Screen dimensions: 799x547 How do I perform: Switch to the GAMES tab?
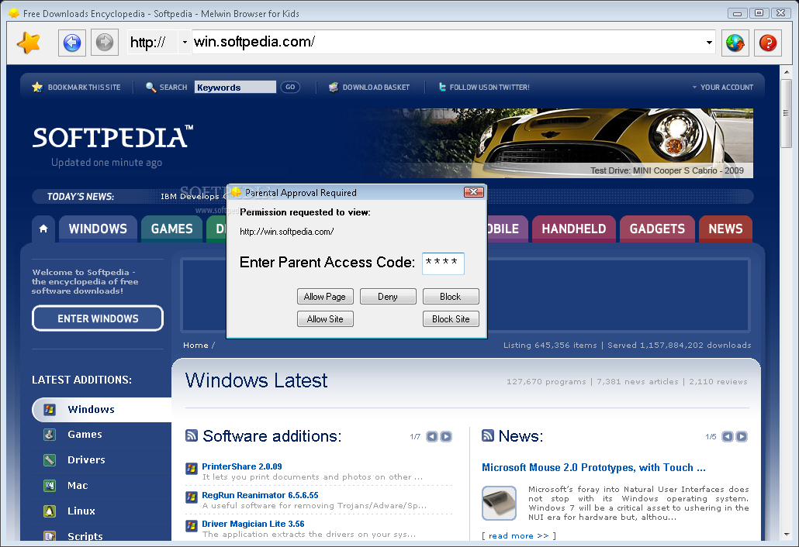tap(171, 229)
